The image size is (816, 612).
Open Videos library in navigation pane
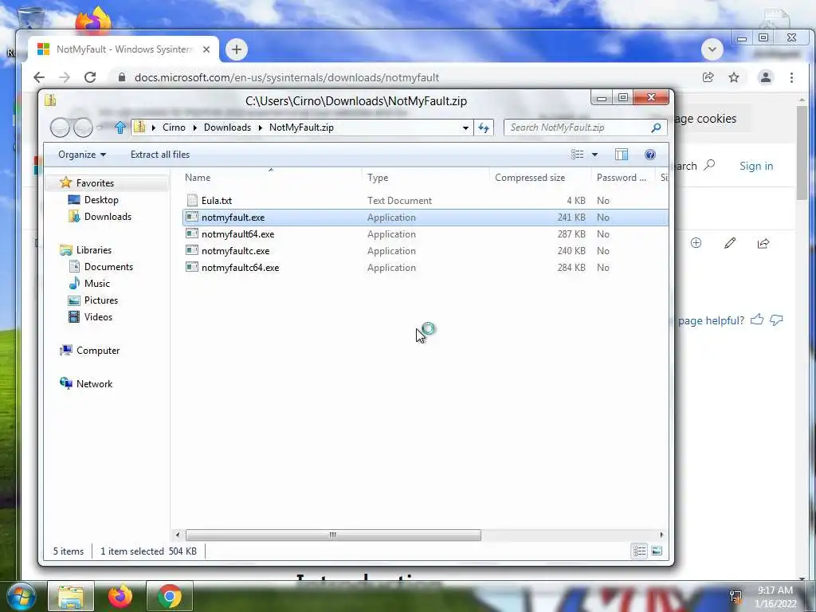click(98, 317)
